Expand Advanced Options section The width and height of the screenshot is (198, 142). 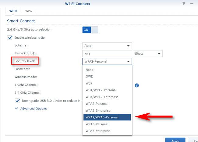(31, 109)
